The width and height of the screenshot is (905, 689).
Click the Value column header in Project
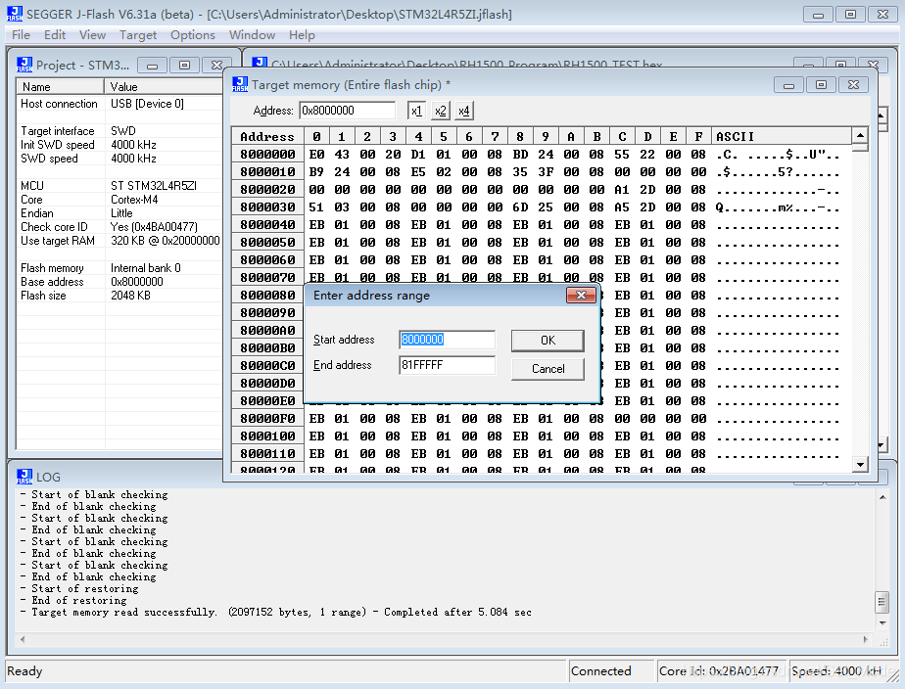pyautogui.click(x=164, y=86)
